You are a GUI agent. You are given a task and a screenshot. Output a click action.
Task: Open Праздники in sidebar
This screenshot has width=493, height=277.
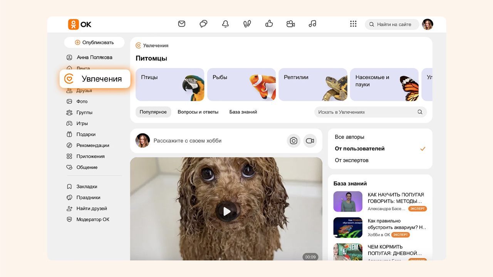[x=83, y=197]
